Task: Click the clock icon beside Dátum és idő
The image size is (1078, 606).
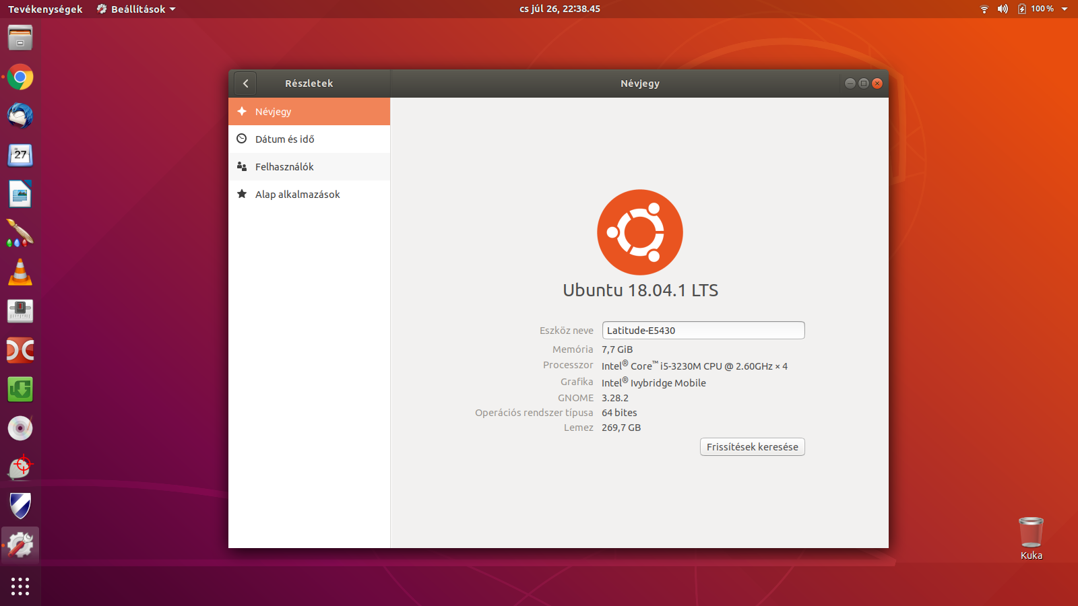Action: point(242,139)
